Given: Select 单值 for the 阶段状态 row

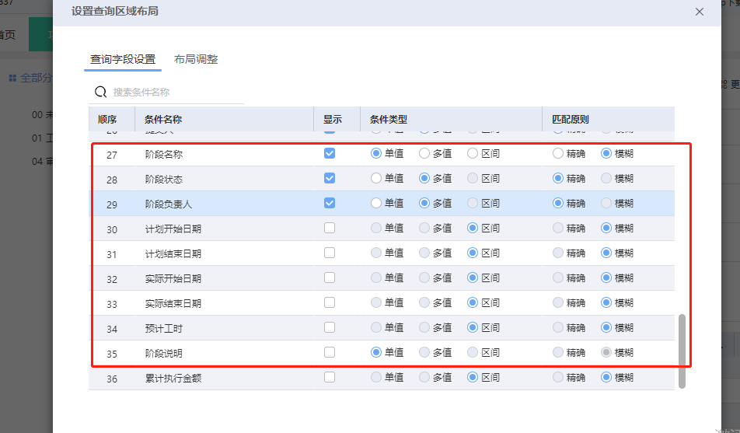Looking at the screenshot, I should pyautogui.click(x=376, y=179).
